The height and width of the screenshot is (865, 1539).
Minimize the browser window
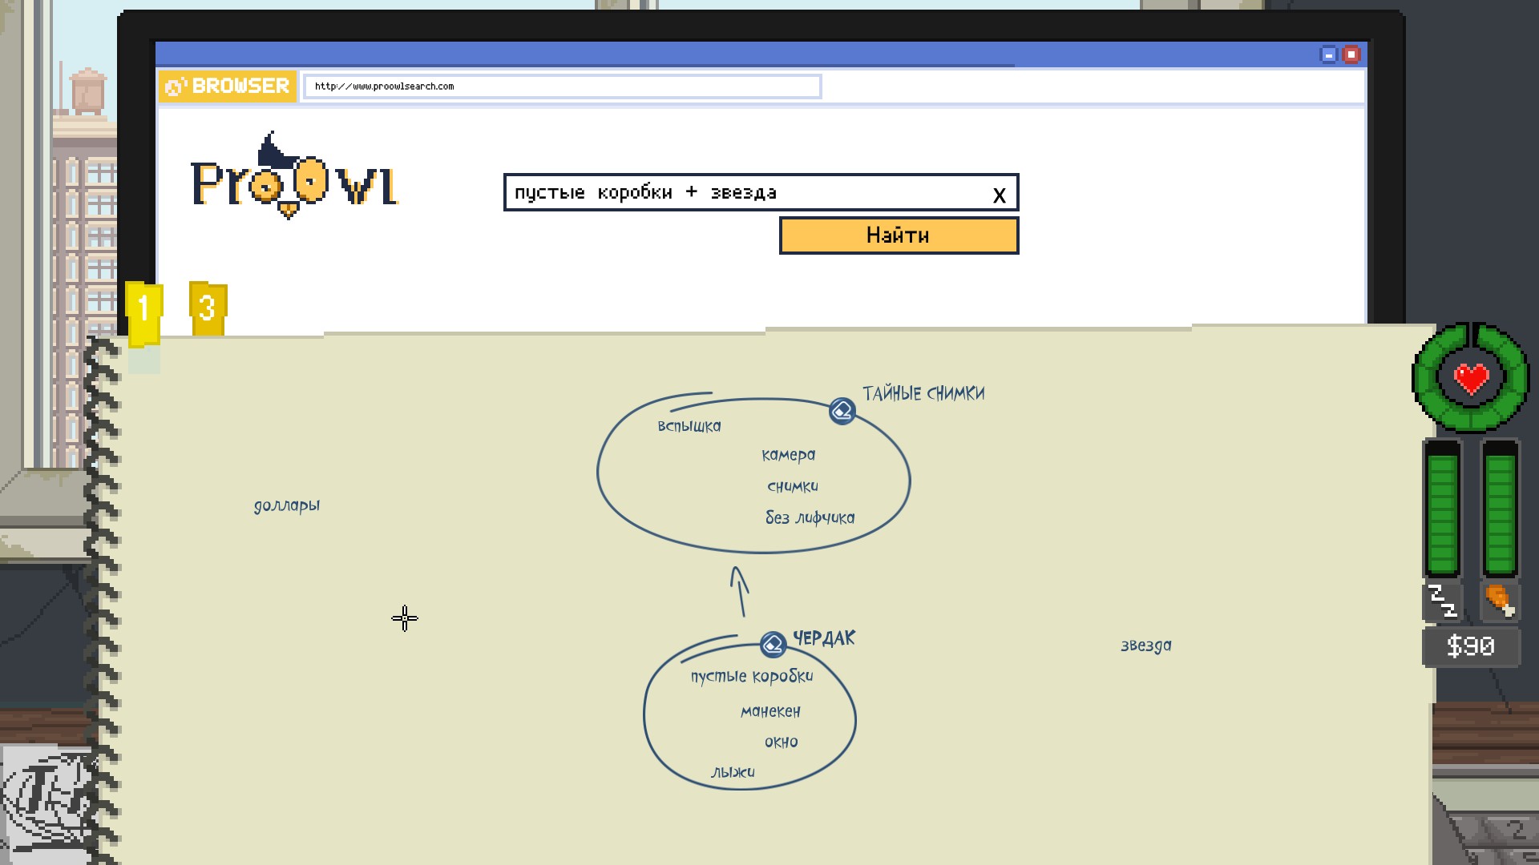[1328, 54]
